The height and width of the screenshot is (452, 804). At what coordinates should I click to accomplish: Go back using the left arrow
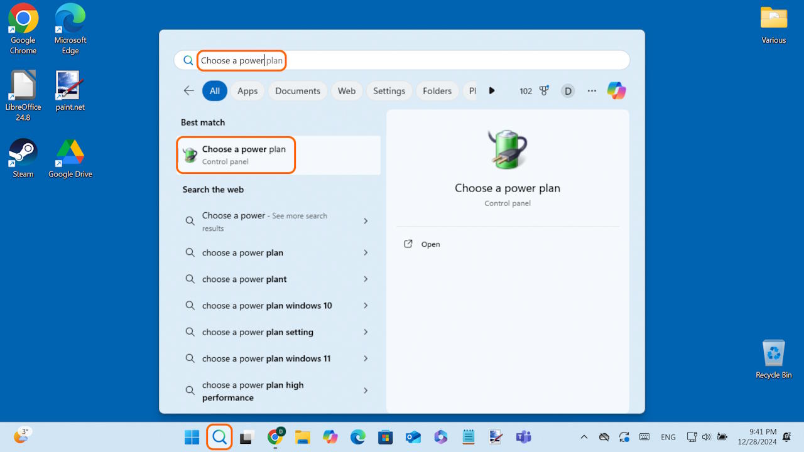188,90
